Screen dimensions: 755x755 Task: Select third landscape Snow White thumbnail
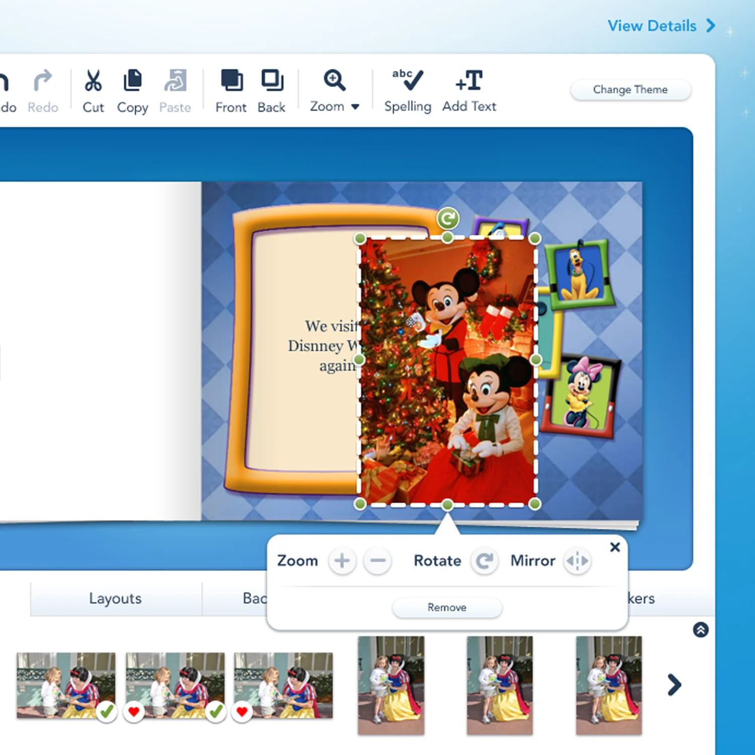tap(283, 685)
